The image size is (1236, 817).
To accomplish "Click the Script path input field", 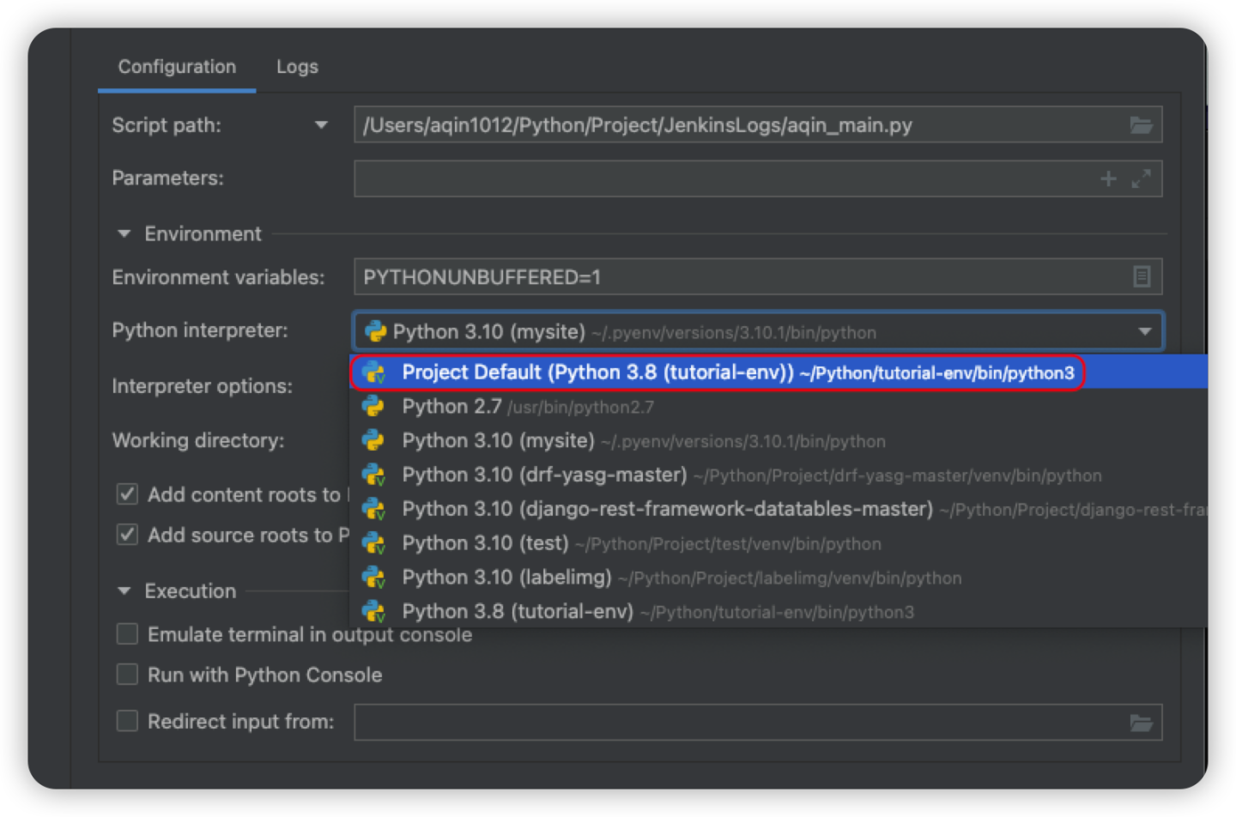I will [x=758, y=125].
